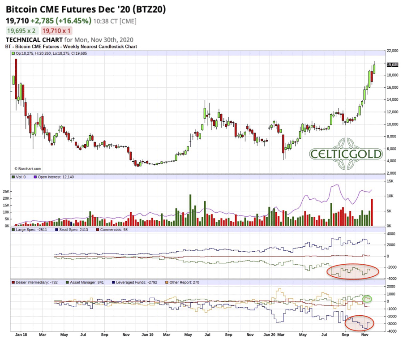403x339 pixels.
Task: Click the green circle on Asset Manager line
Action: coord(367,298)
